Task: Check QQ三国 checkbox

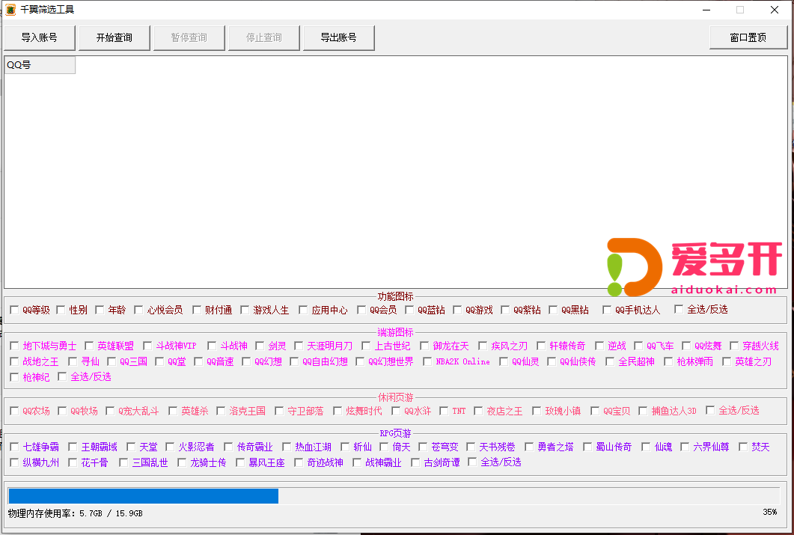Action: point(112,361)
